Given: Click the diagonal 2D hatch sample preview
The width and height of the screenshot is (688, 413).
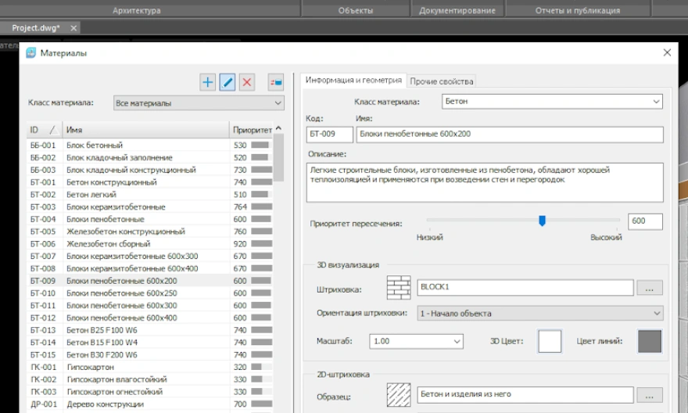Looking at the screenshot, I should [399, 395].
